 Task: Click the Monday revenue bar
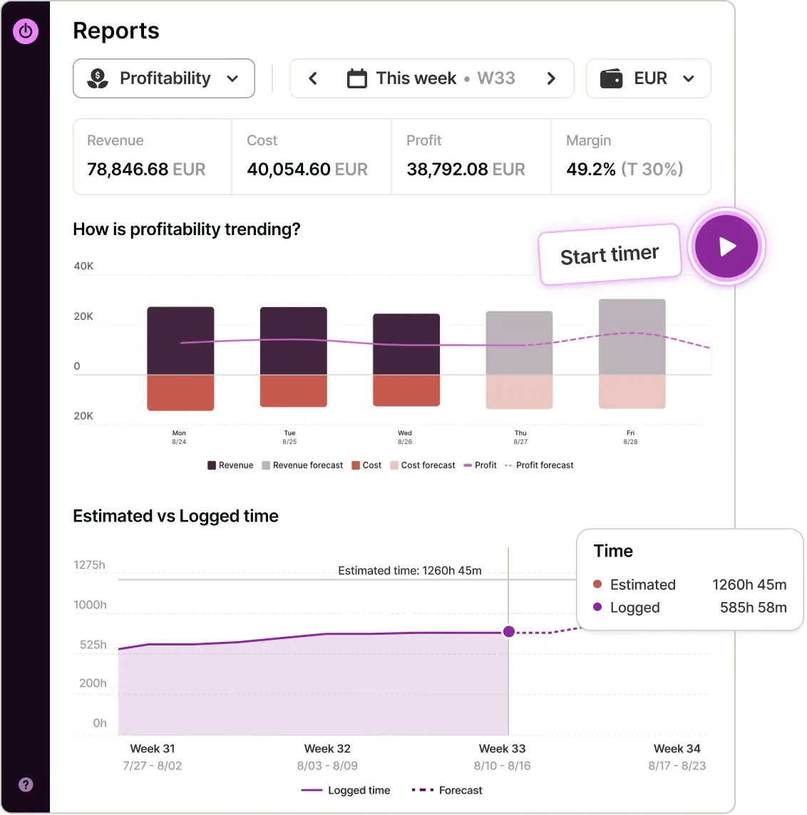tap(180, 341)
